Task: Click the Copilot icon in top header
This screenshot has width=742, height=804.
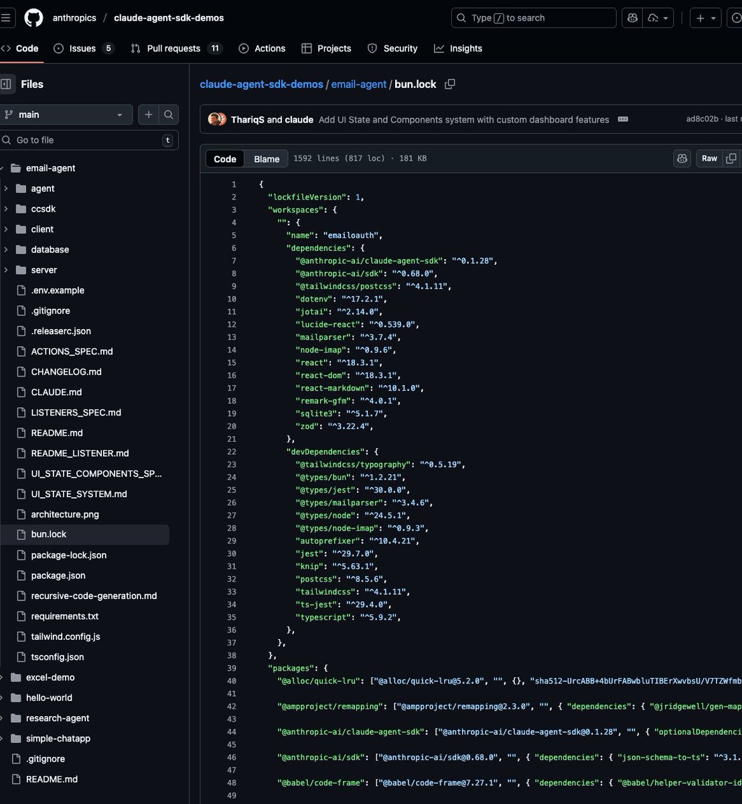Action: [x=632, y=18]
